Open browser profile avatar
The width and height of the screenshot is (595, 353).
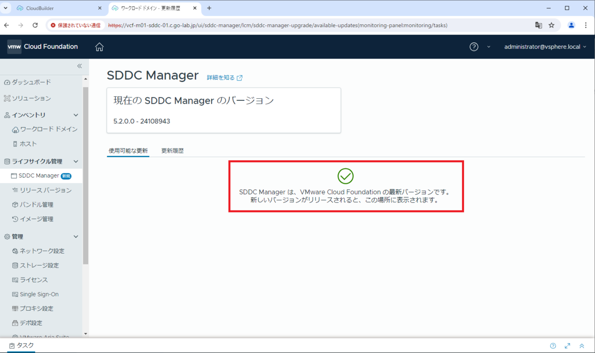coord(571,25)
